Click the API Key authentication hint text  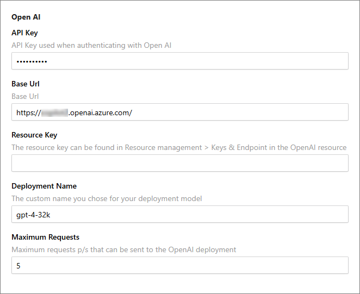pos(91,46)
